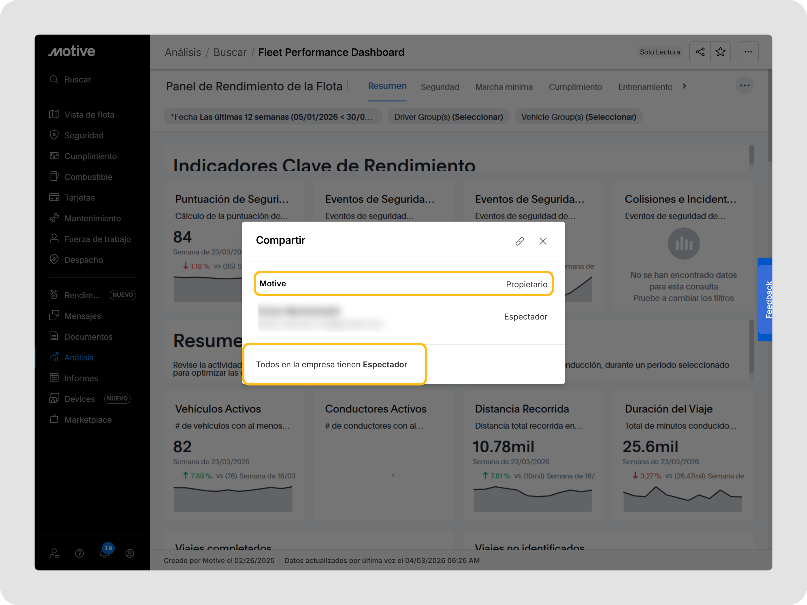Click the Motive logo
807x605 pixels.
[x=72, y=51]
